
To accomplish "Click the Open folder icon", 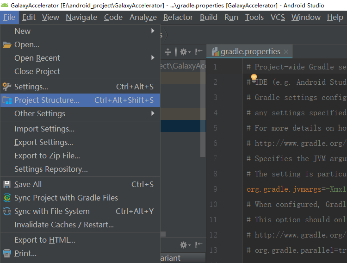I will pos(7,45).
